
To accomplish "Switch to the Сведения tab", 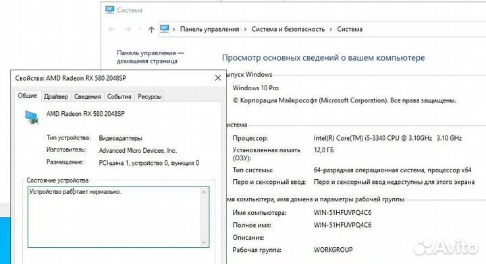I will click(x=87, y=96).
